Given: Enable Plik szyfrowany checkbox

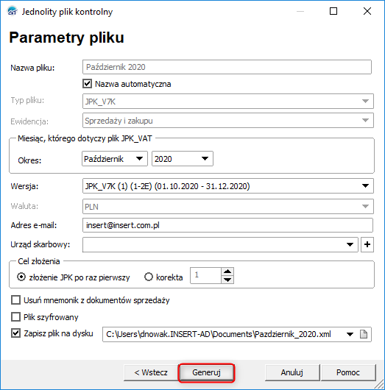Looking at the screenshot, I should tap(16, 317).
